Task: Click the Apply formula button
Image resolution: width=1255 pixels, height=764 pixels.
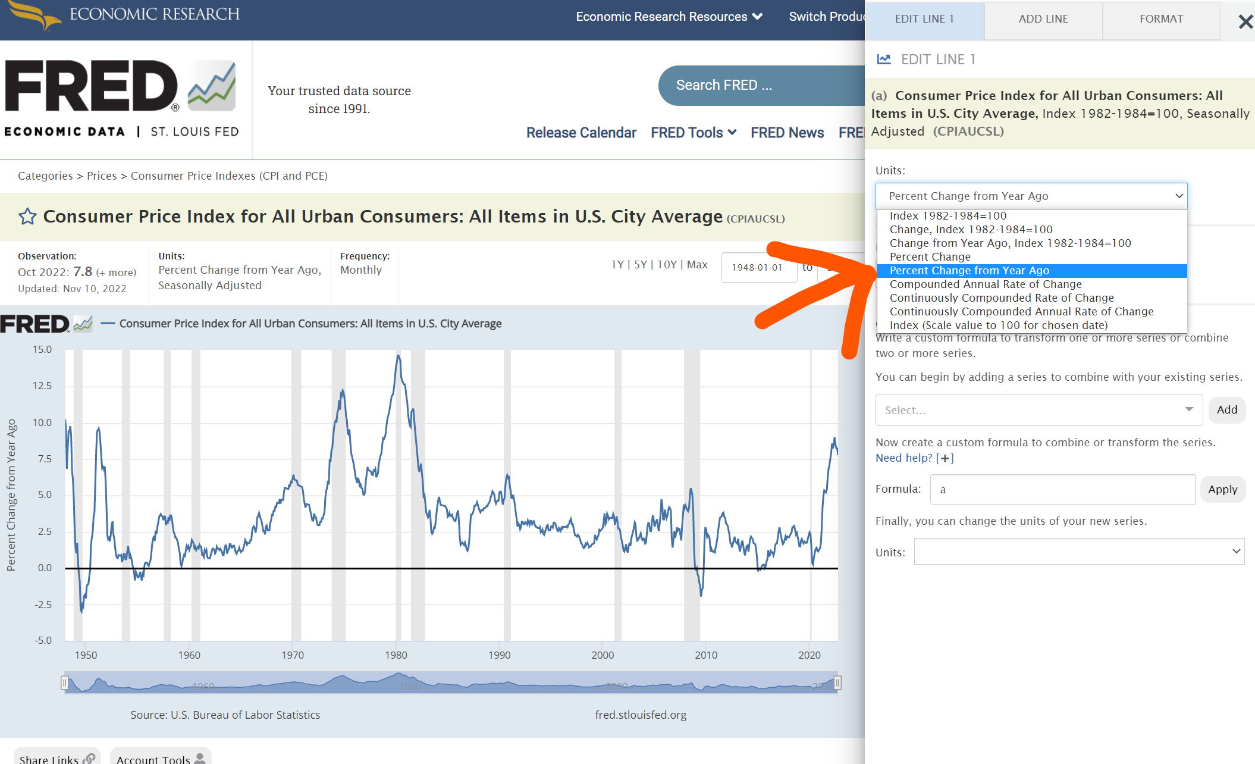Action: pyautogui.click(x=1222, y=490)
